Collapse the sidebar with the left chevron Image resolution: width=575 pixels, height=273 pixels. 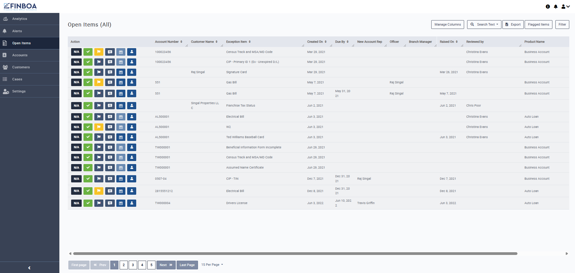tap(29, 268)
